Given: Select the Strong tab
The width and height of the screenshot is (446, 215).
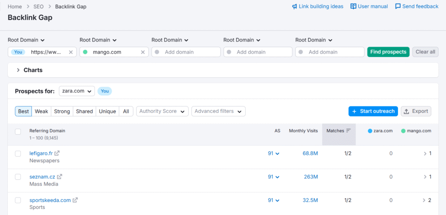Looking at the screenshot, I should [62, 111].
